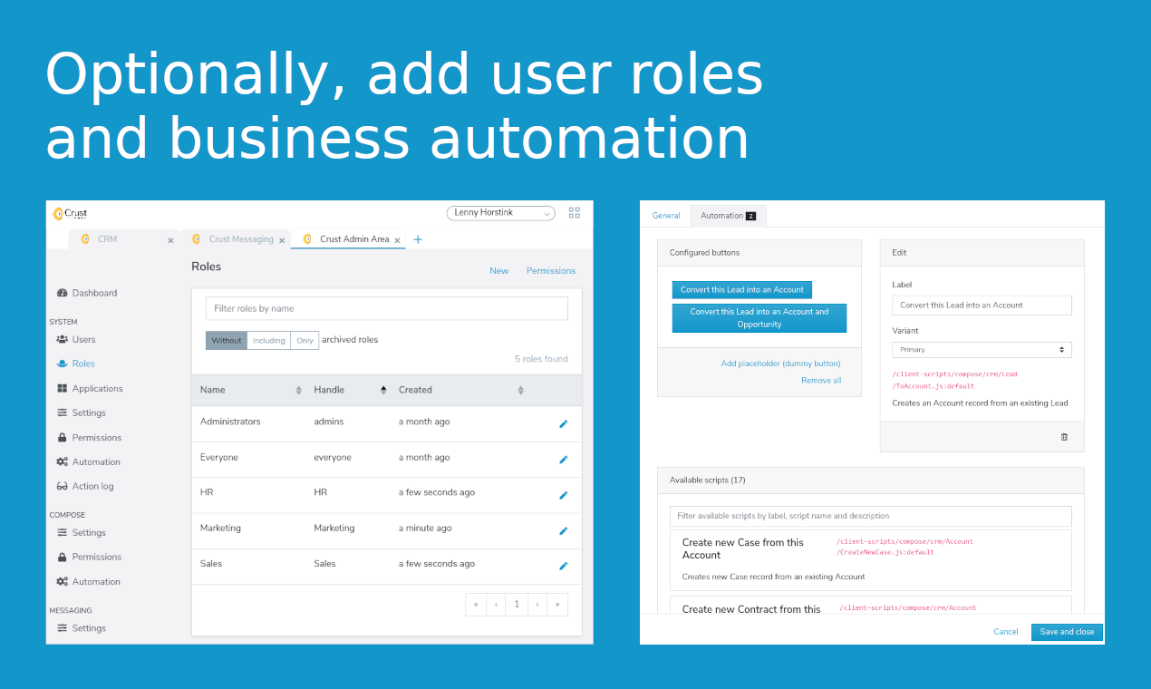Click the Filter available scripts field
The width and height of the screenshot is (1151, 689).
(871, 516)
